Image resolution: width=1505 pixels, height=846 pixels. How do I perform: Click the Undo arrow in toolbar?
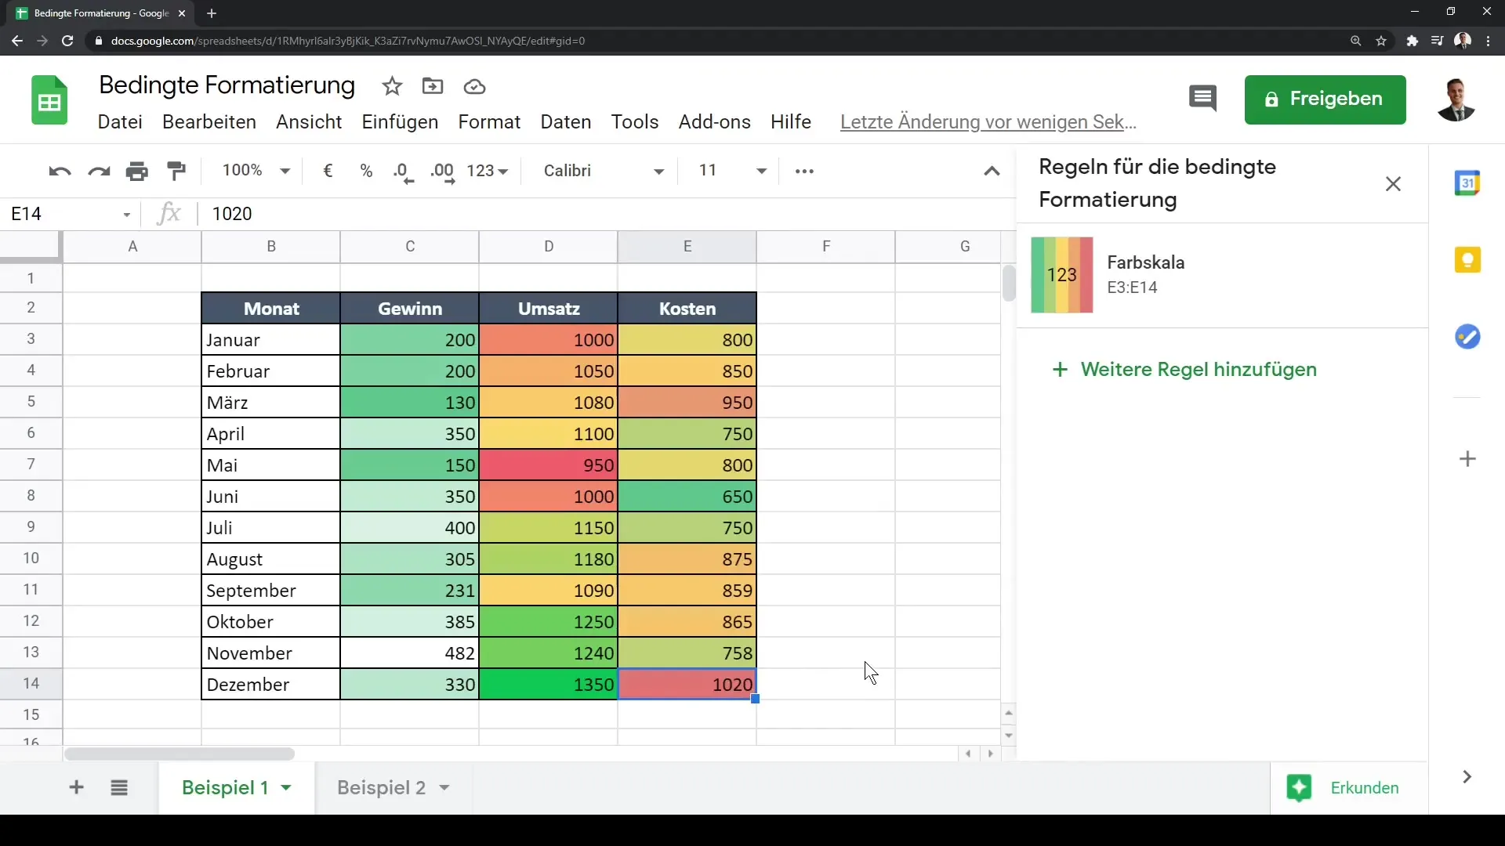click(60, 171)
